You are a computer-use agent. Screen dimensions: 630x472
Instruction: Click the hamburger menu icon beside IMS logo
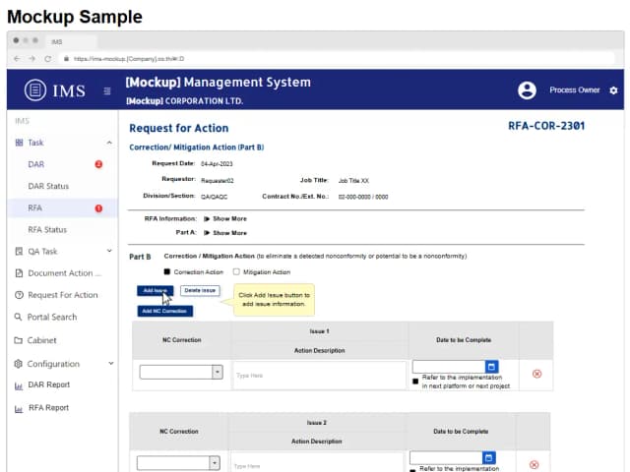point(107,91)
